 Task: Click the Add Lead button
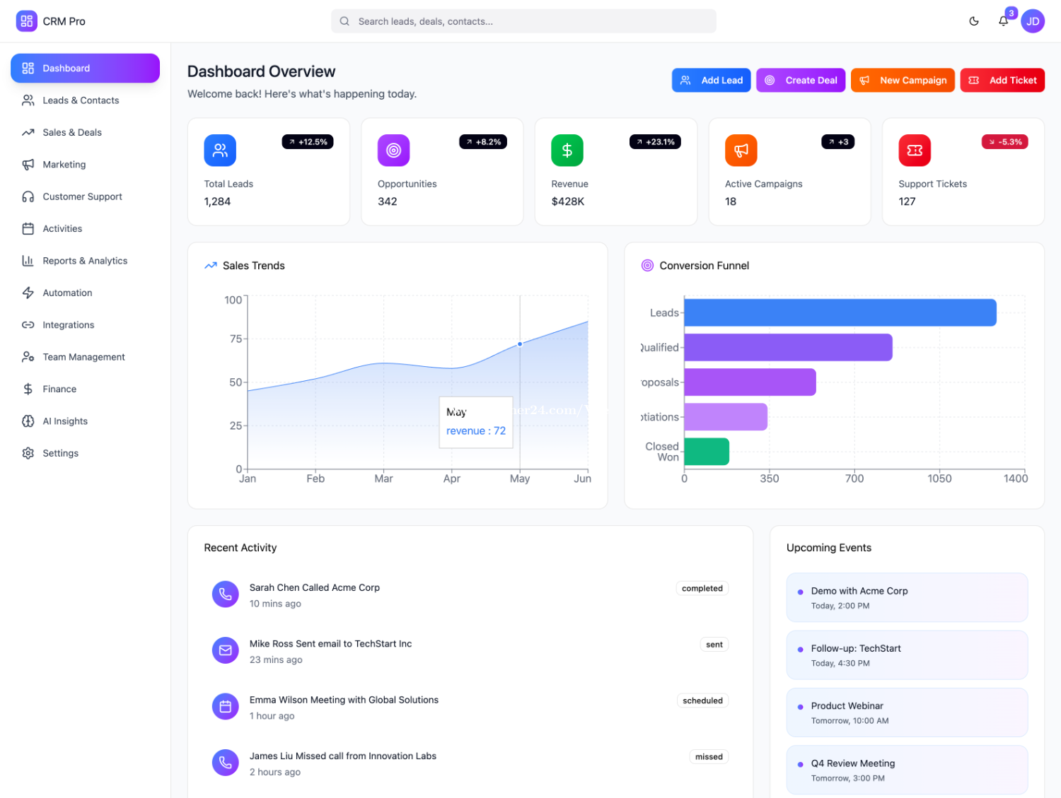711,81
